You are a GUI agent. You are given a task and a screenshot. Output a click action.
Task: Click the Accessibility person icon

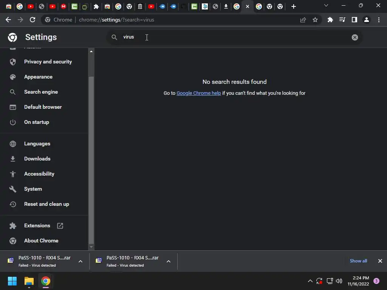point(13,174)
